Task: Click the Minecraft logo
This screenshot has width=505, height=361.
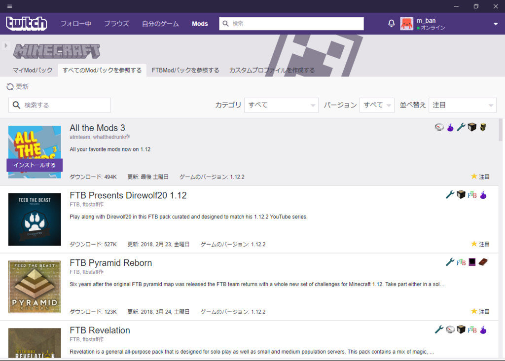Action: tap(57, 51)
